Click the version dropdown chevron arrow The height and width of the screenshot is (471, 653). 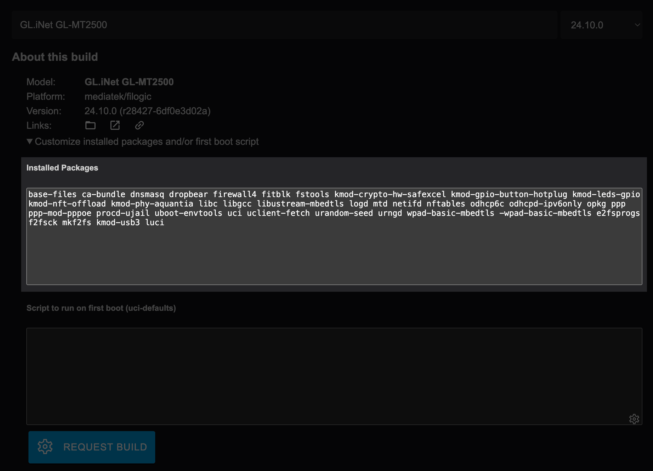637,25
